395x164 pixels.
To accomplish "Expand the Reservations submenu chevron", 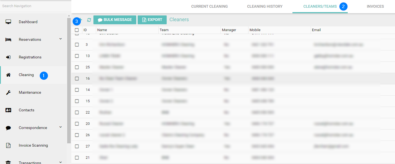I will pos(61,39).
